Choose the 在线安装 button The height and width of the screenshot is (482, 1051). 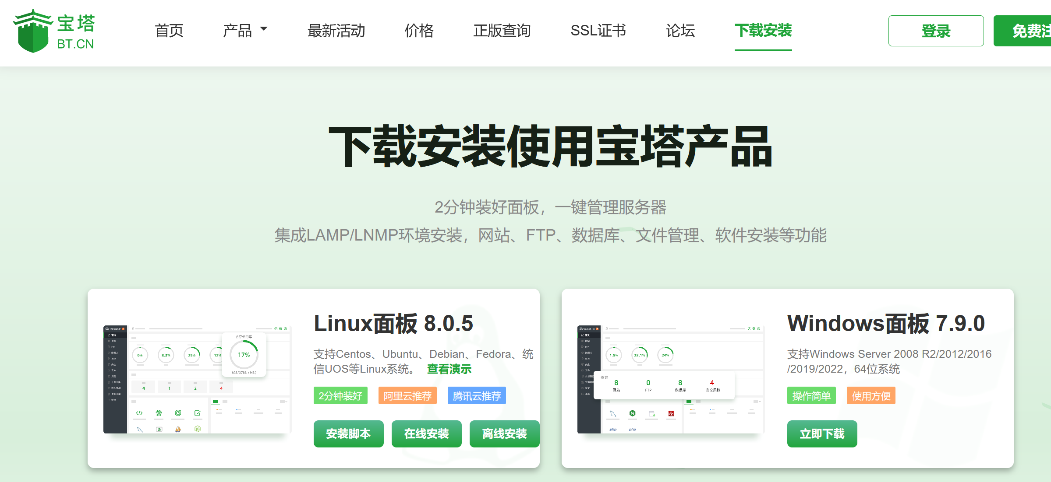(426, 434)
